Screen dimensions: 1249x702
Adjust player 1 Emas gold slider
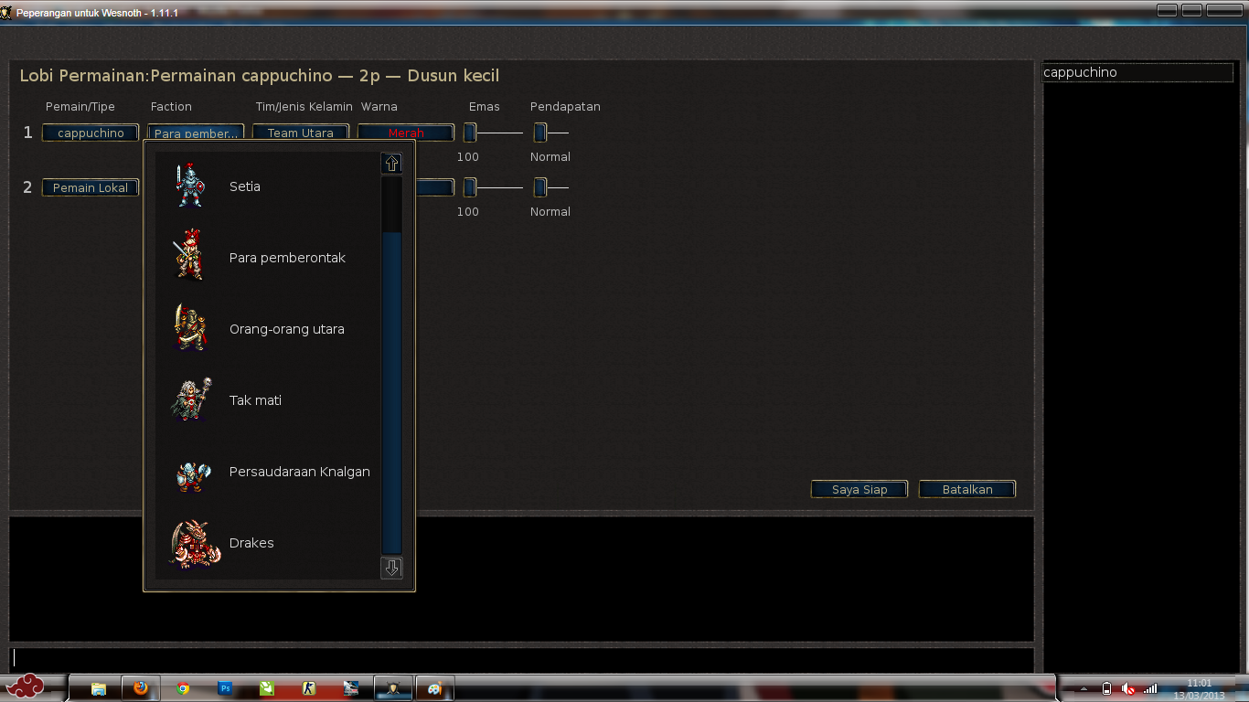pyautogui.click(x=470, y=133)
